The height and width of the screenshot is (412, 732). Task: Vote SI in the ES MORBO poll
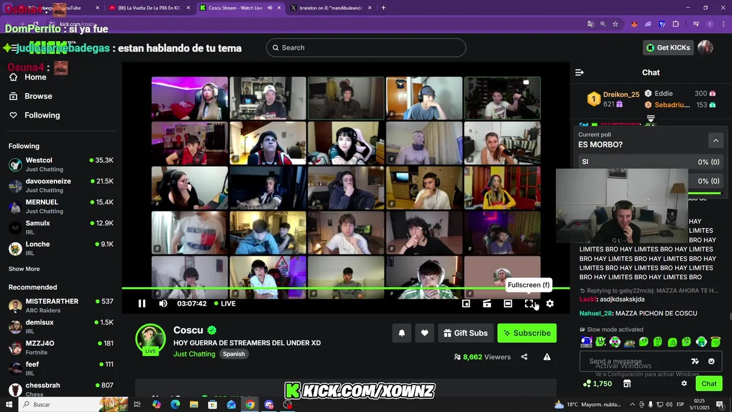pyautogui.click(x=650, y=162)
